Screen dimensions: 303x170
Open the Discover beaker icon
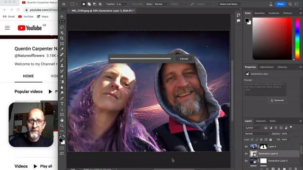(271, 4)
